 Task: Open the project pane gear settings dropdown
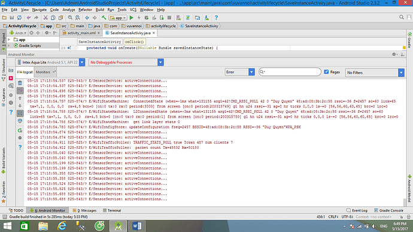[x=47, y=33]
